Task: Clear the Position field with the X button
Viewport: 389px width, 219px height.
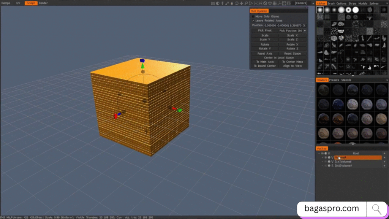Action: coord(305,25)
